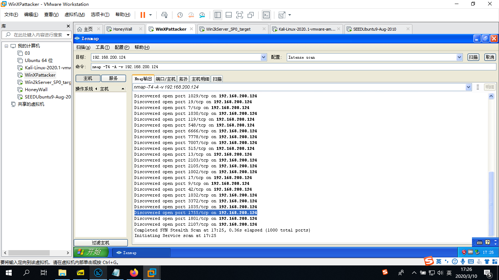Click the 目标 target input field
Screen dimensions: 499x280
176,57
